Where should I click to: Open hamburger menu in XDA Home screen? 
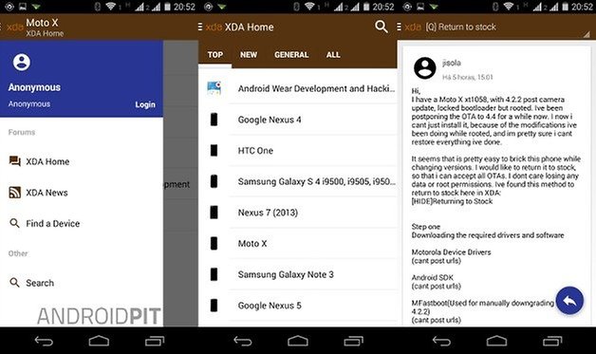[x=200, y=27]
